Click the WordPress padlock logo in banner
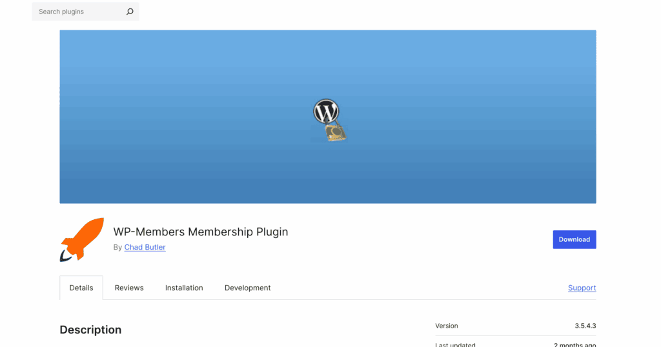The width and height of the screenshot is (661, 347). point(330,121)
